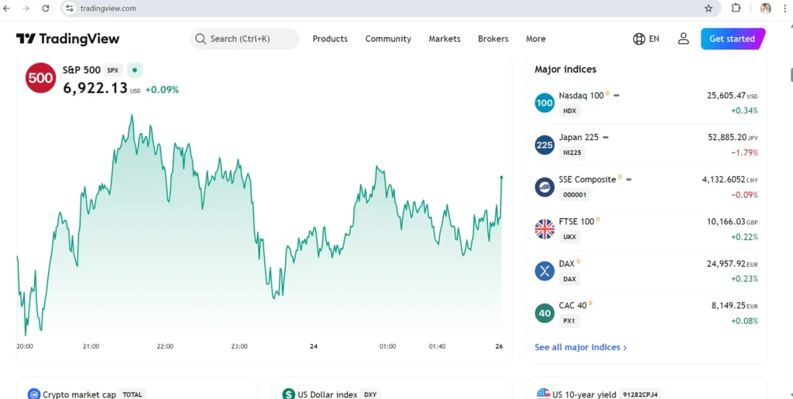
Task: Click the 10,166.03 FTSE price
Action: click(x=726, y=221)
